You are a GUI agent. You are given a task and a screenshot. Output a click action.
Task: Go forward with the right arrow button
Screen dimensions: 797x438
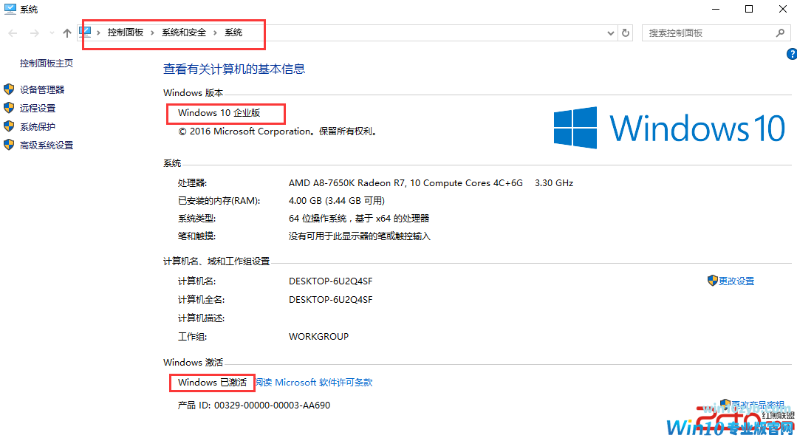click(x=35, y=33)
